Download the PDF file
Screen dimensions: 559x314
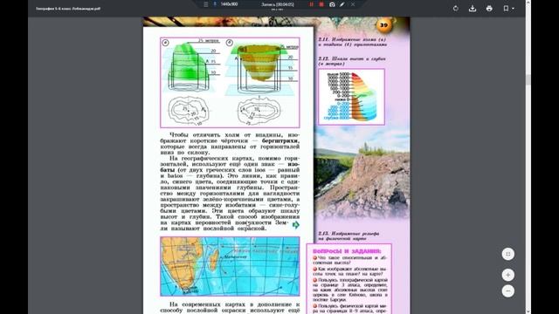[473, 8]
